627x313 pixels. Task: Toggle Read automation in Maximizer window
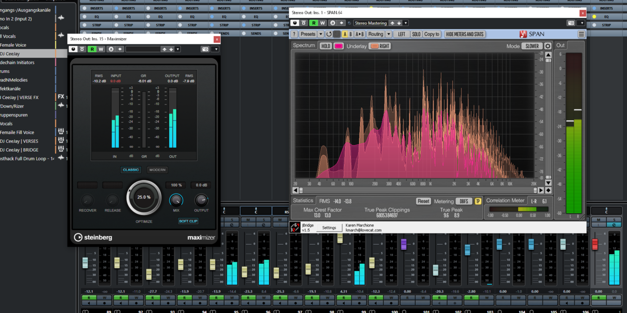click(x=92, y=49)
